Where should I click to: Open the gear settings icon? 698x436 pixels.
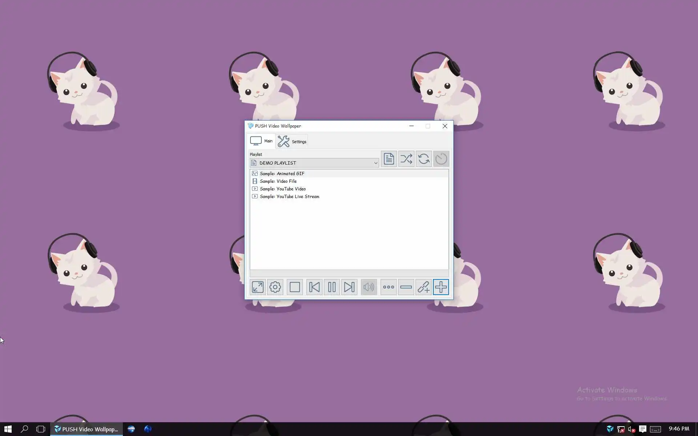[275, 287]
